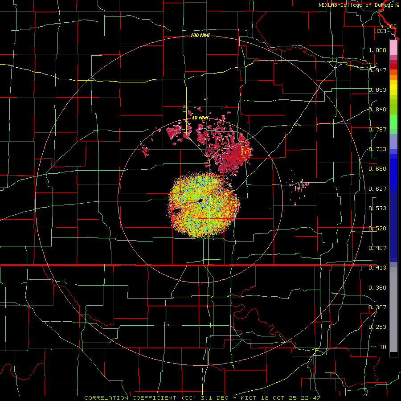Click the 100 NMI range ring label
Viewport: 401px width, 401px height.
[x=200, y=35]
